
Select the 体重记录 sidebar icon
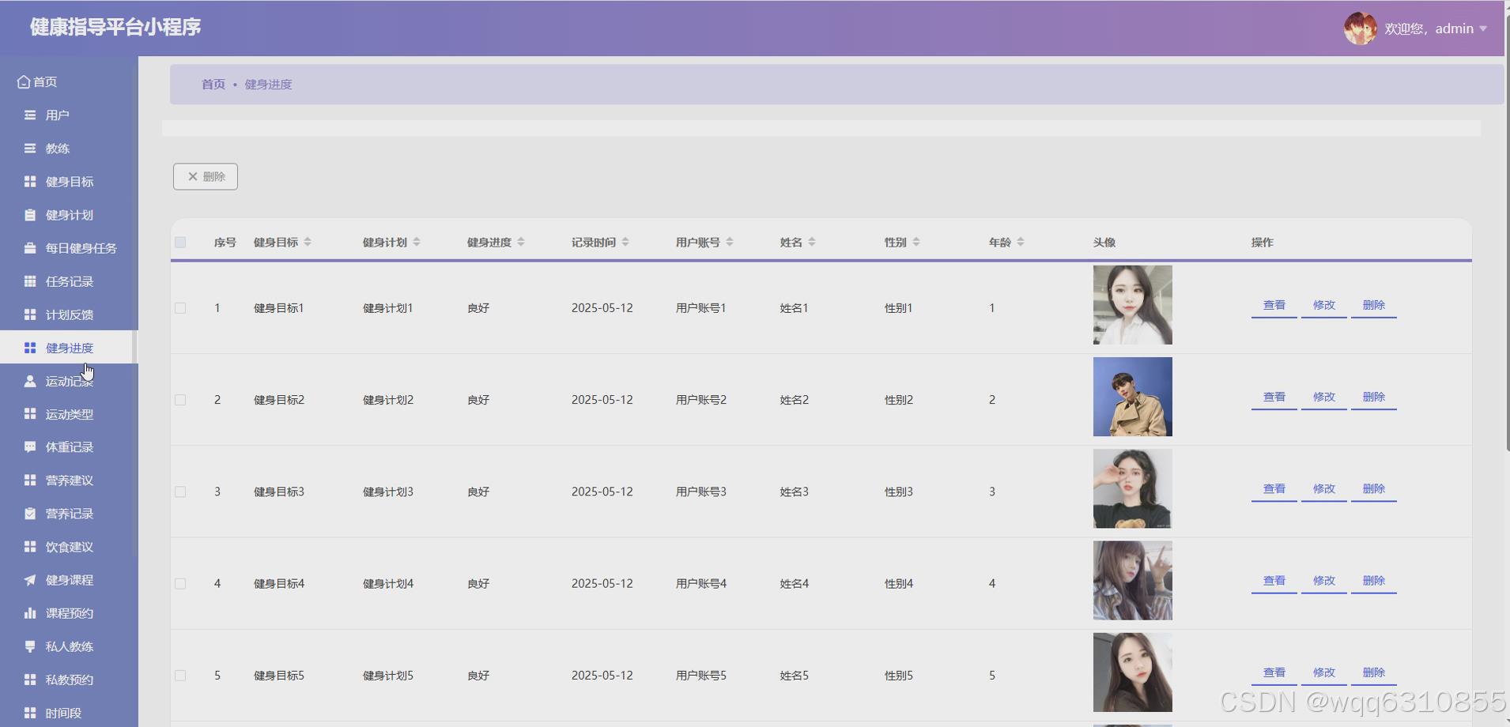tap(29, 446)
